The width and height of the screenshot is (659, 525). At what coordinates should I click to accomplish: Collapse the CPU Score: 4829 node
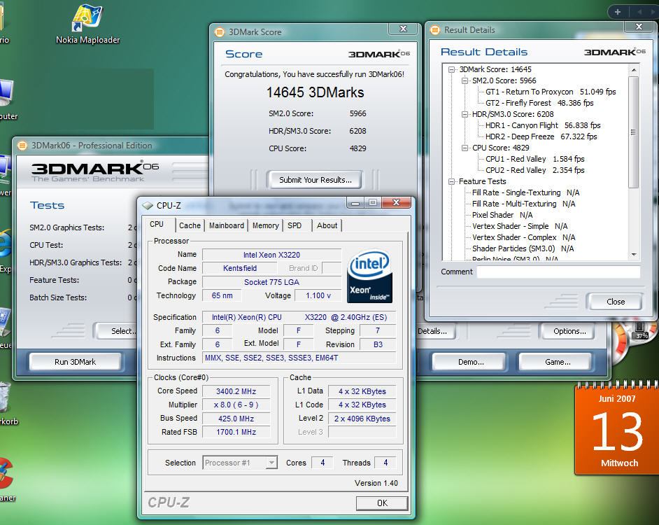[x=465, y=148]
